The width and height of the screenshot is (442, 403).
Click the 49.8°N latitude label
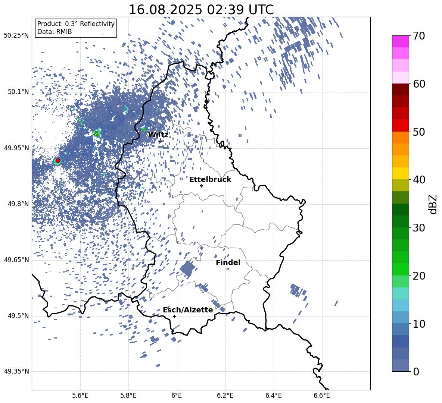(x=19, y=204)
